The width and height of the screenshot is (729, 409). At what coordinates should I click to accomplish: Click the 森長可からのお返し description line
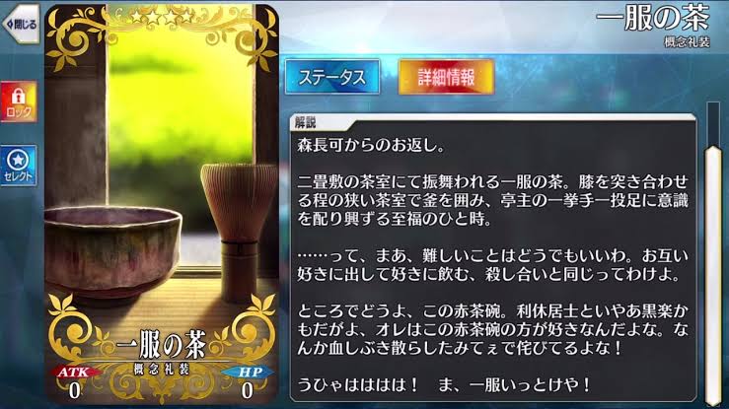(371, 145)
